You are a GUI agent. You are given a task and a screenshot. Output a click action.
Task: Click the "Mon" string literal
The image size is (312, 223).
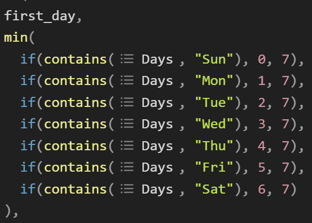coord(214,81)
